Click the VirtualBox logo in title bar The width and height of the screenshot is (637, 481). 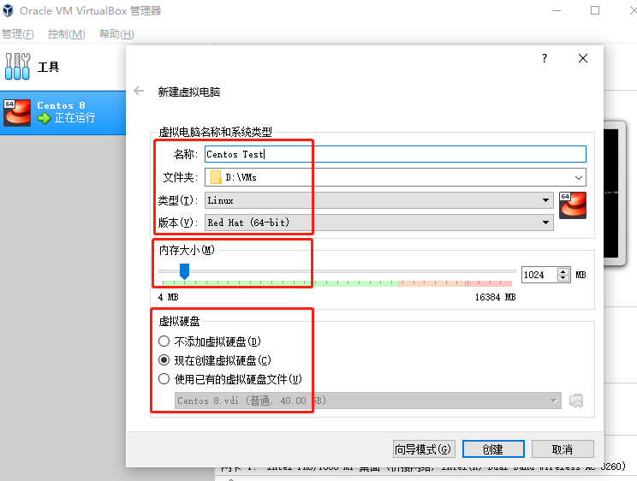(x=8, y=10)
